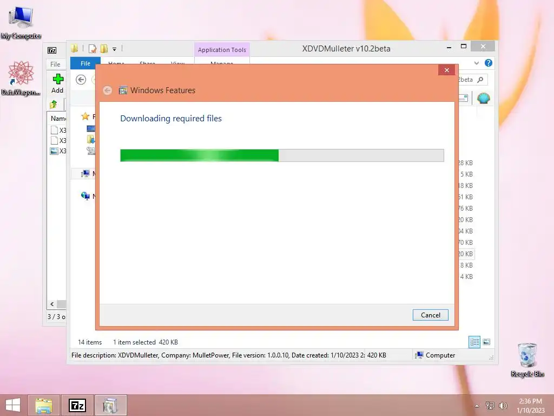Open the File tab in Explorer ribbon
554x416 pixels.
pos(85,63)
